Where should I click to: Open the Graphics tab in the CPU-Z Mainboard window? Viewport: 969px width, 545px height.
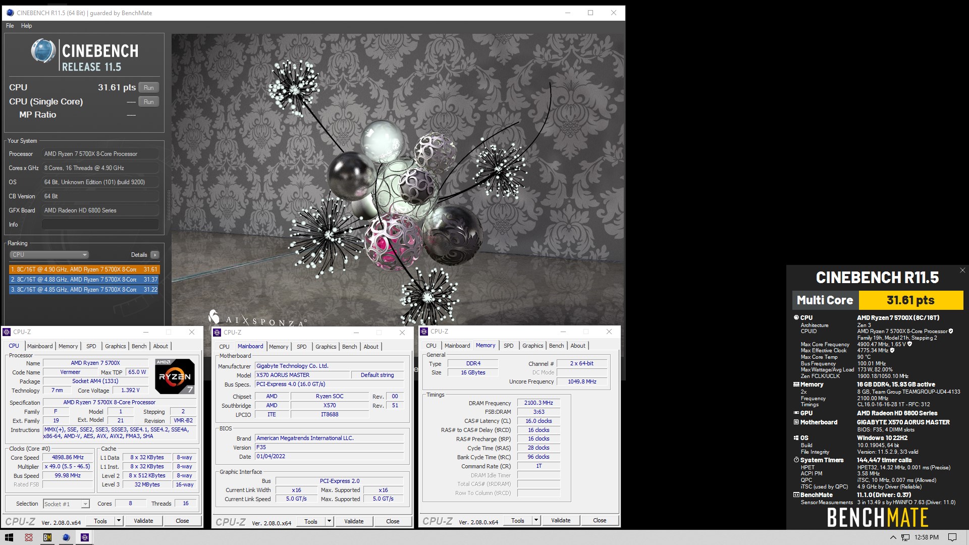(x=326, y=347)
